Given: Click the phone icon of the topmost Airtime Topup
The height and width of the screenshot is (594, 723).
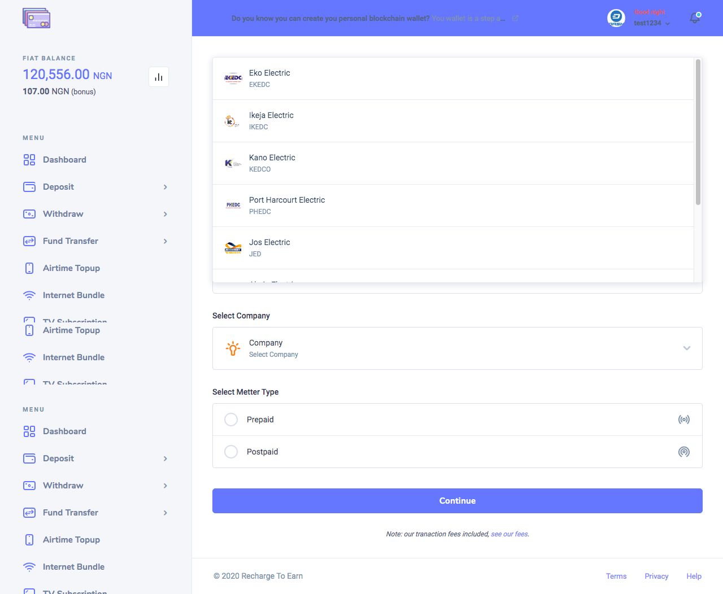Looking at the screenshot, I should pyautogui.click(x=29, y=268).
